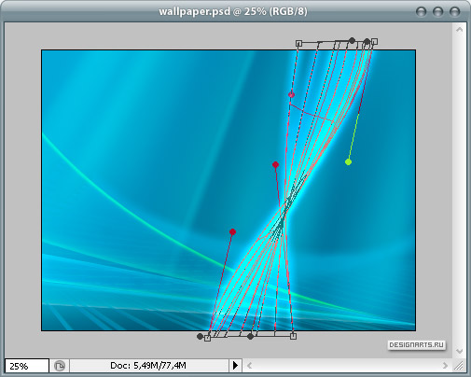Click the window resize grip in corner

click(459, 366)
